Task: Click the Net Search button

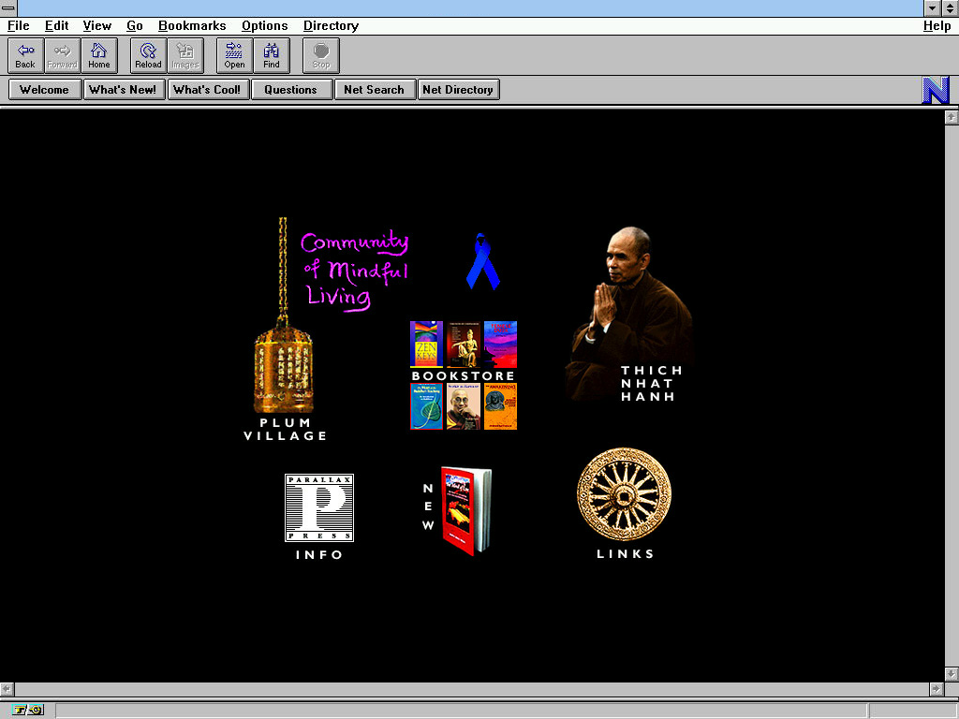Action: (x=374, y=90)
